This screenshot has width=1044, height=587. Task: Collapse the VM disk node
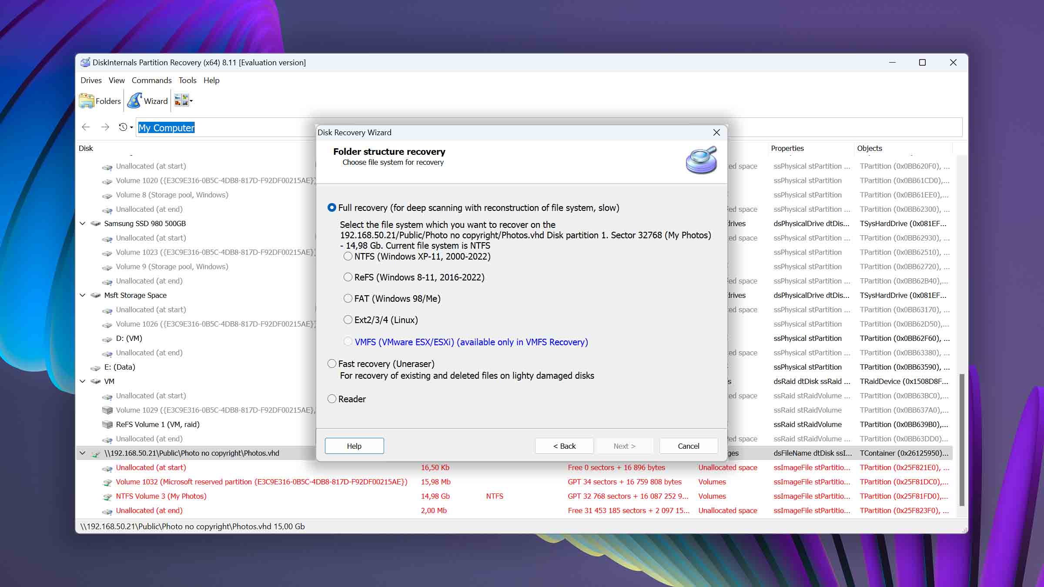tap(82, 381)
